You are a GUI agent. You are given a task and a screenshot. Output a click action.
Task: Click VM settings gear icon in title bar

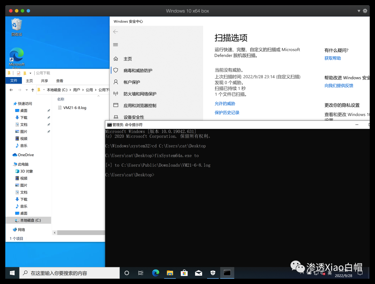pos(365,11)
